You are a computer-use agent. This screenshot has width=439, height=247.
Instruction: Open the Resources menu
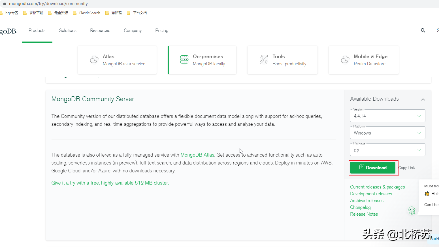click(100, 30)
